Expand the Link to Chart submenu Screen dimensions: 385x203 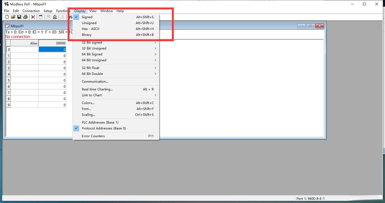click(x=116, y=95)
